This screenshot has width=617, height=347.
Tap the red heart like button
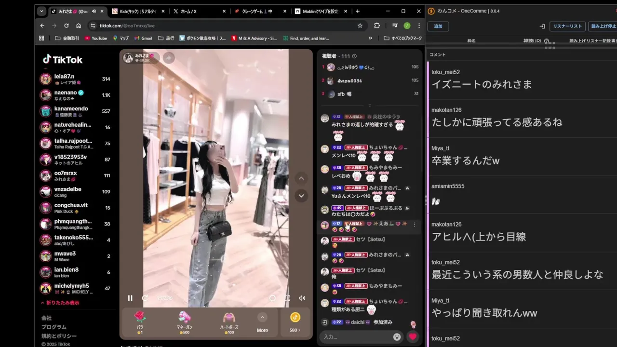tap(413, 336)
